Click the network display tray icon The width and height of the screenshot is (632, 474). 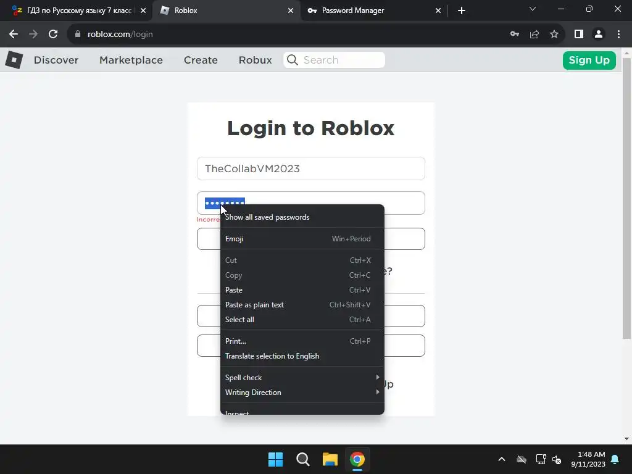[x=541, y=459]
